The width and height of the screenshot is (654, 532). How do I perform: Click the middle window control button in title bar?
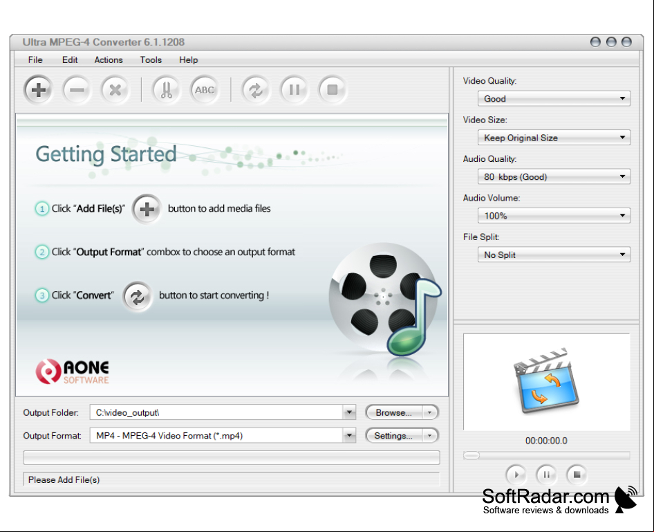click(611, 42)
